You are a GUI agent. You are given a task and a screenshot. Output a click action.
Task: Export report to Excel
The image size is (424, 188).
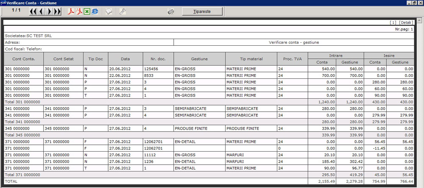pos(87,11)
